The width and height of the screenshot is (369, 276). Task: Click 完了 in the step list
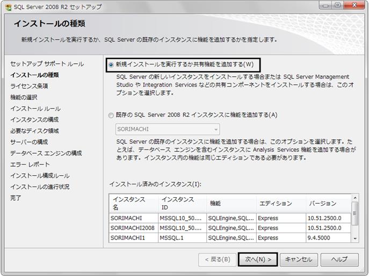click(x=16, y=198)
